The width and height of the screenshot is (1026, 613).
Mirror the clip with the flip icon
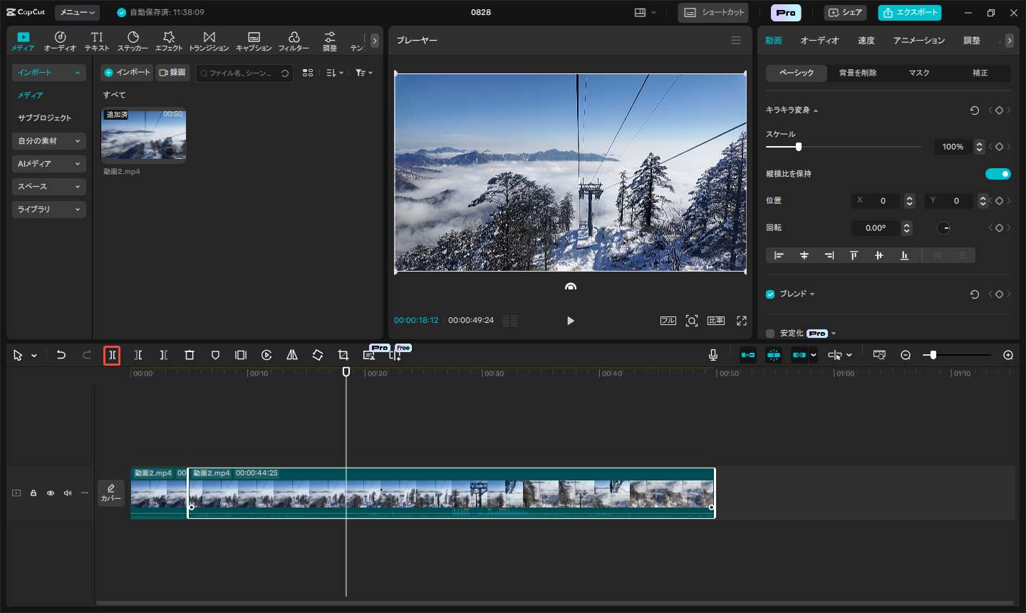coord(292,355)
